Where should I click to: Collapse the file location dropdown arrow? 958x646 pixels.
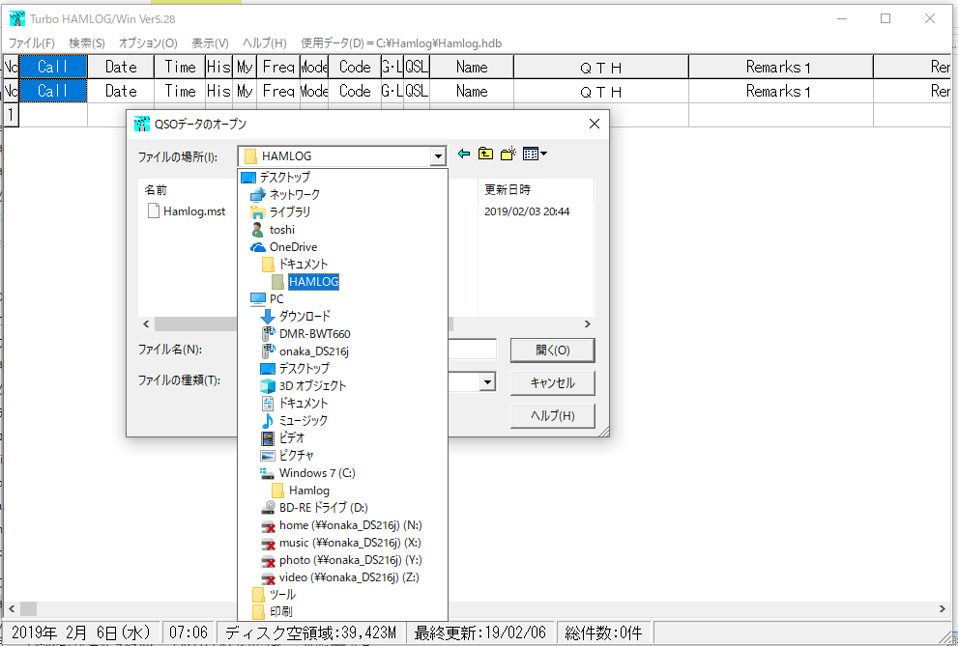pos(438,156)
